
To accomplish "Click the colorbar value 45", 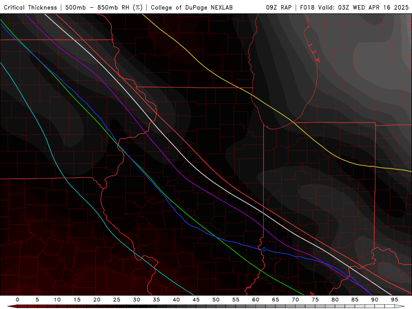I will 196,300.
